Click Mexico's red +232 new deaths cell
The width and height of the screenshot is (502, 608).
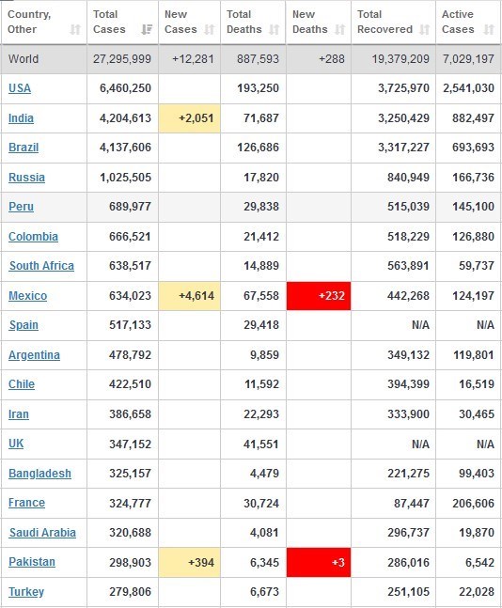tap(319, 296)
